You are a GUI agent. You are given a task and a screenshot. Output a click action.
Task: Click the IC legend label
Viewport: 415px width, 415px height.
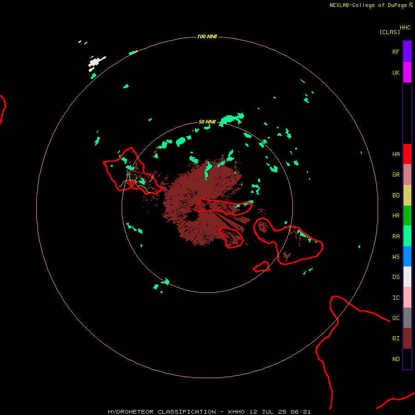396,298
